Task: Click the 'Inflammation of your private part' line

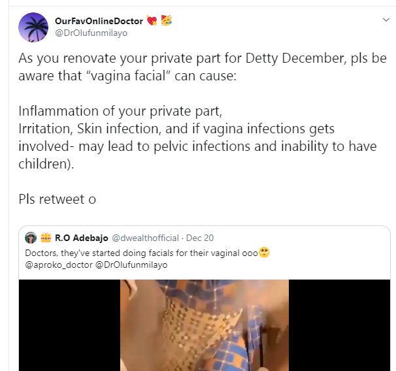Action: point(125,111)
